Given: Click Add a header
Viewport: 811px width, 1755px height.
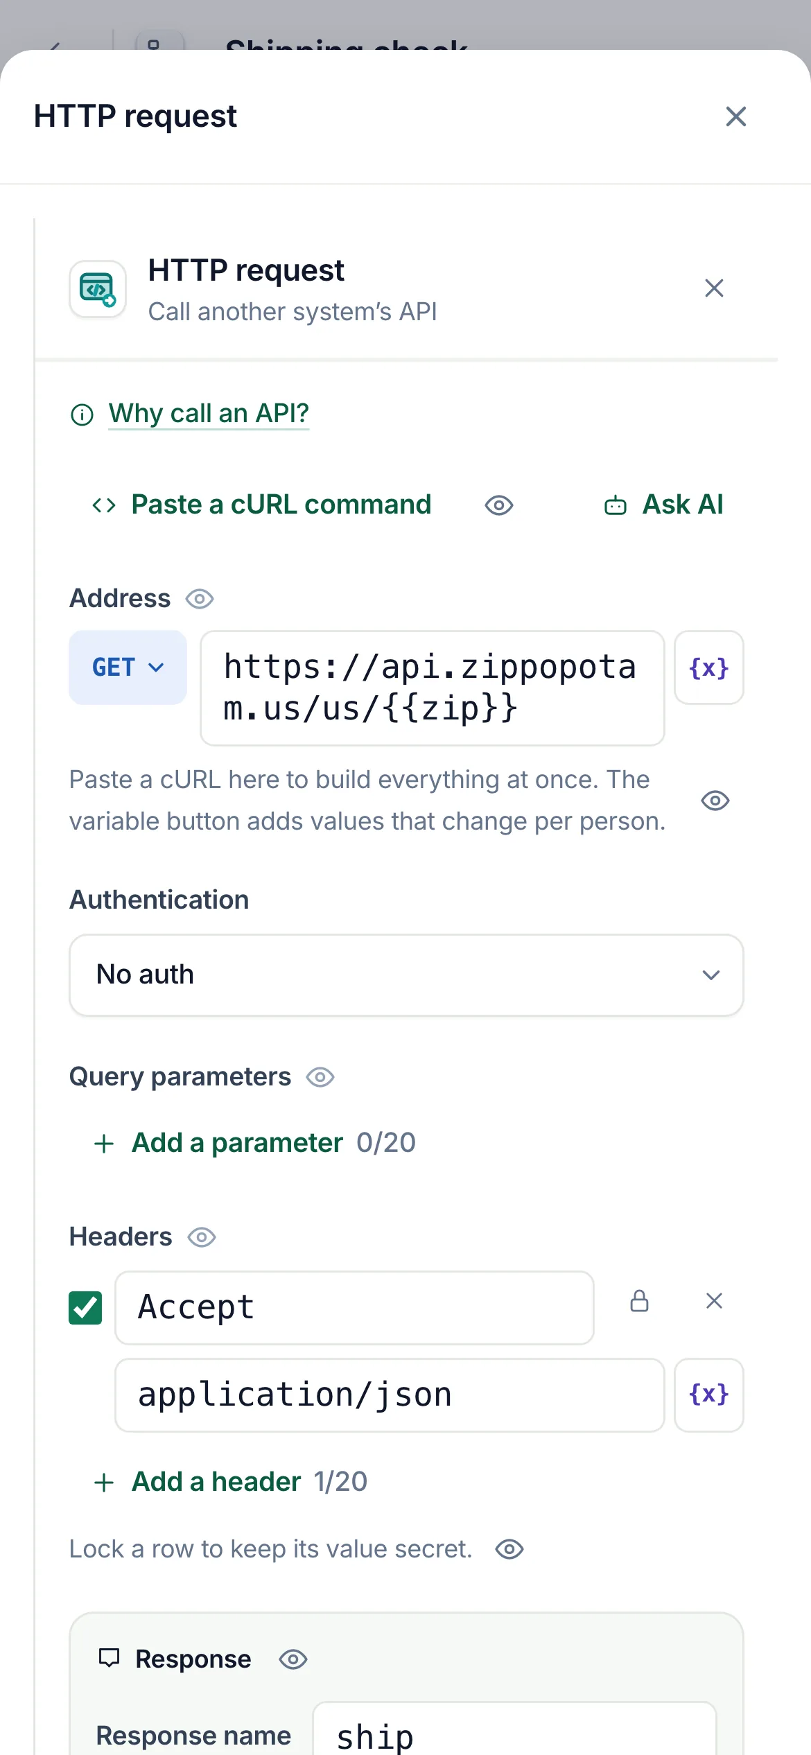Looking at the screenshot, I should [197, 1481].
